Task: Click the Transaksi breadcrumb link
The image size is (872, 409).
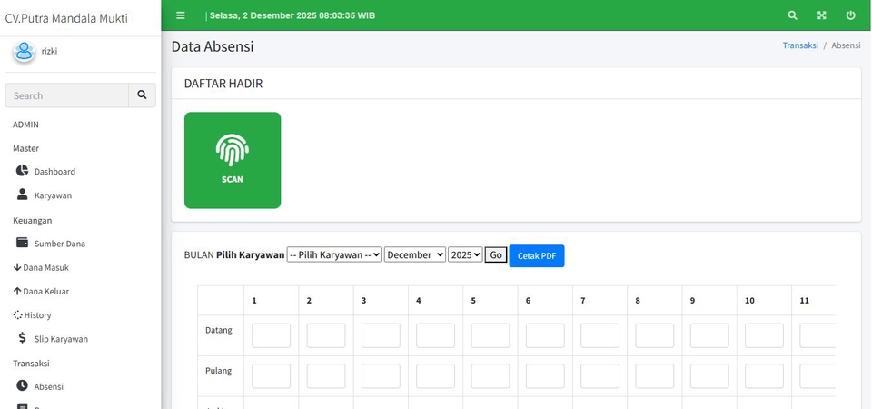Action: [799, 45]
